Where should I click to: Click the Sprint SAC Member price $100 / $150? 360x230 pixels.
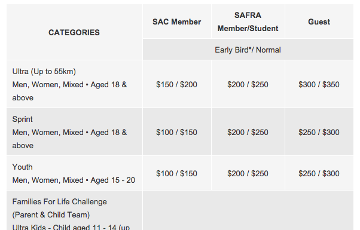(176, 132)
